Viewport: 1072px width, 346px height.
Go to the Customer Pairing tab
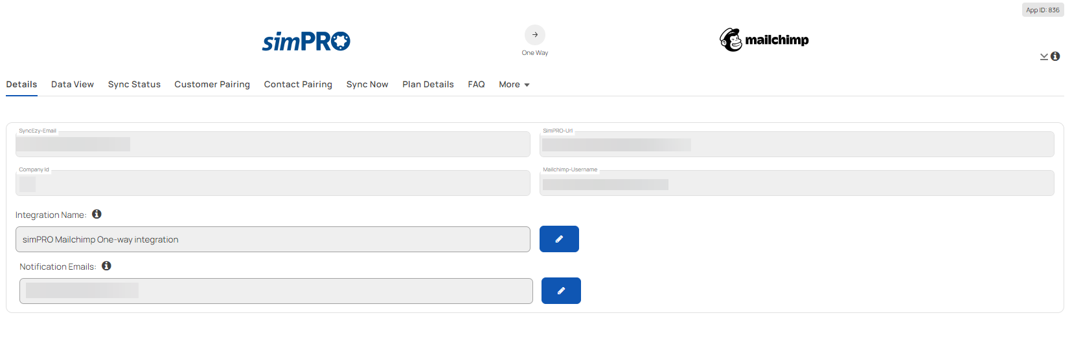[x=212, y=85]
